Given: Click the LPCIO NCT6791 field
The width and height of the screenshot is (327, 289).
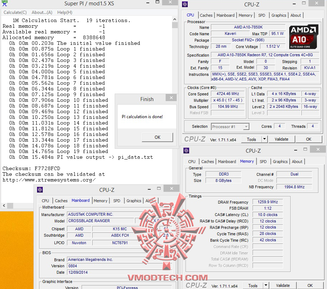Looking at the screenshot, I should [x=120, y=243].
